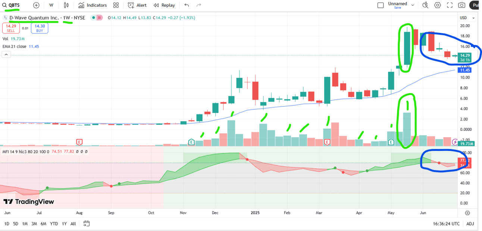Select the YTD date range
This screenshot has width=482, height=231.
click(x=54, y=224)
